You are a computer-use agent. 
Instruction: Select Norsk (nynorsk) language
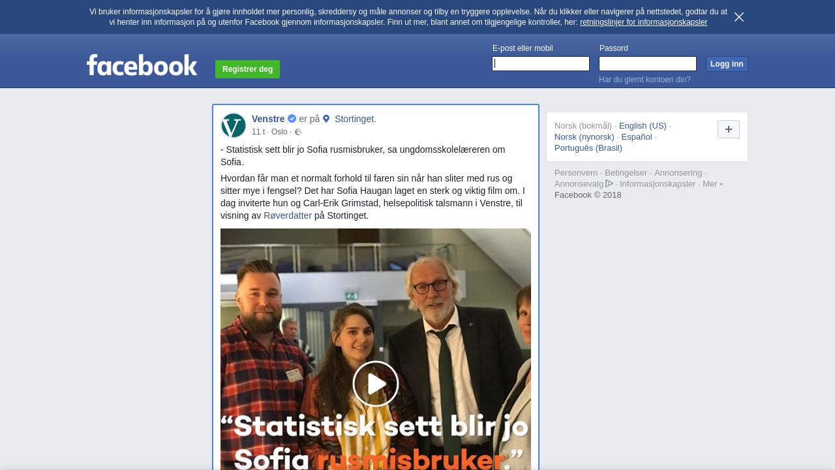click(x=584, y=137)
